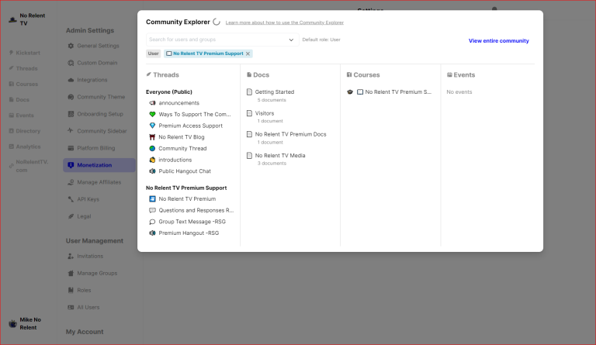Image resolution: width=596 pixels, height=345 pixels.
Task: Click the document icon next to Visitors
Action: coord(249,113)
